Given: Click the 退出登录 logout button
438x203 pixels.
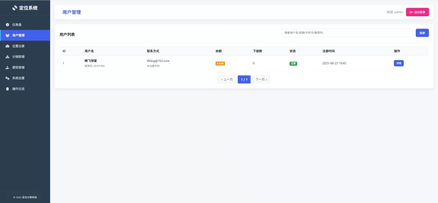Looking at the screenshot, I should pos(417,12).
